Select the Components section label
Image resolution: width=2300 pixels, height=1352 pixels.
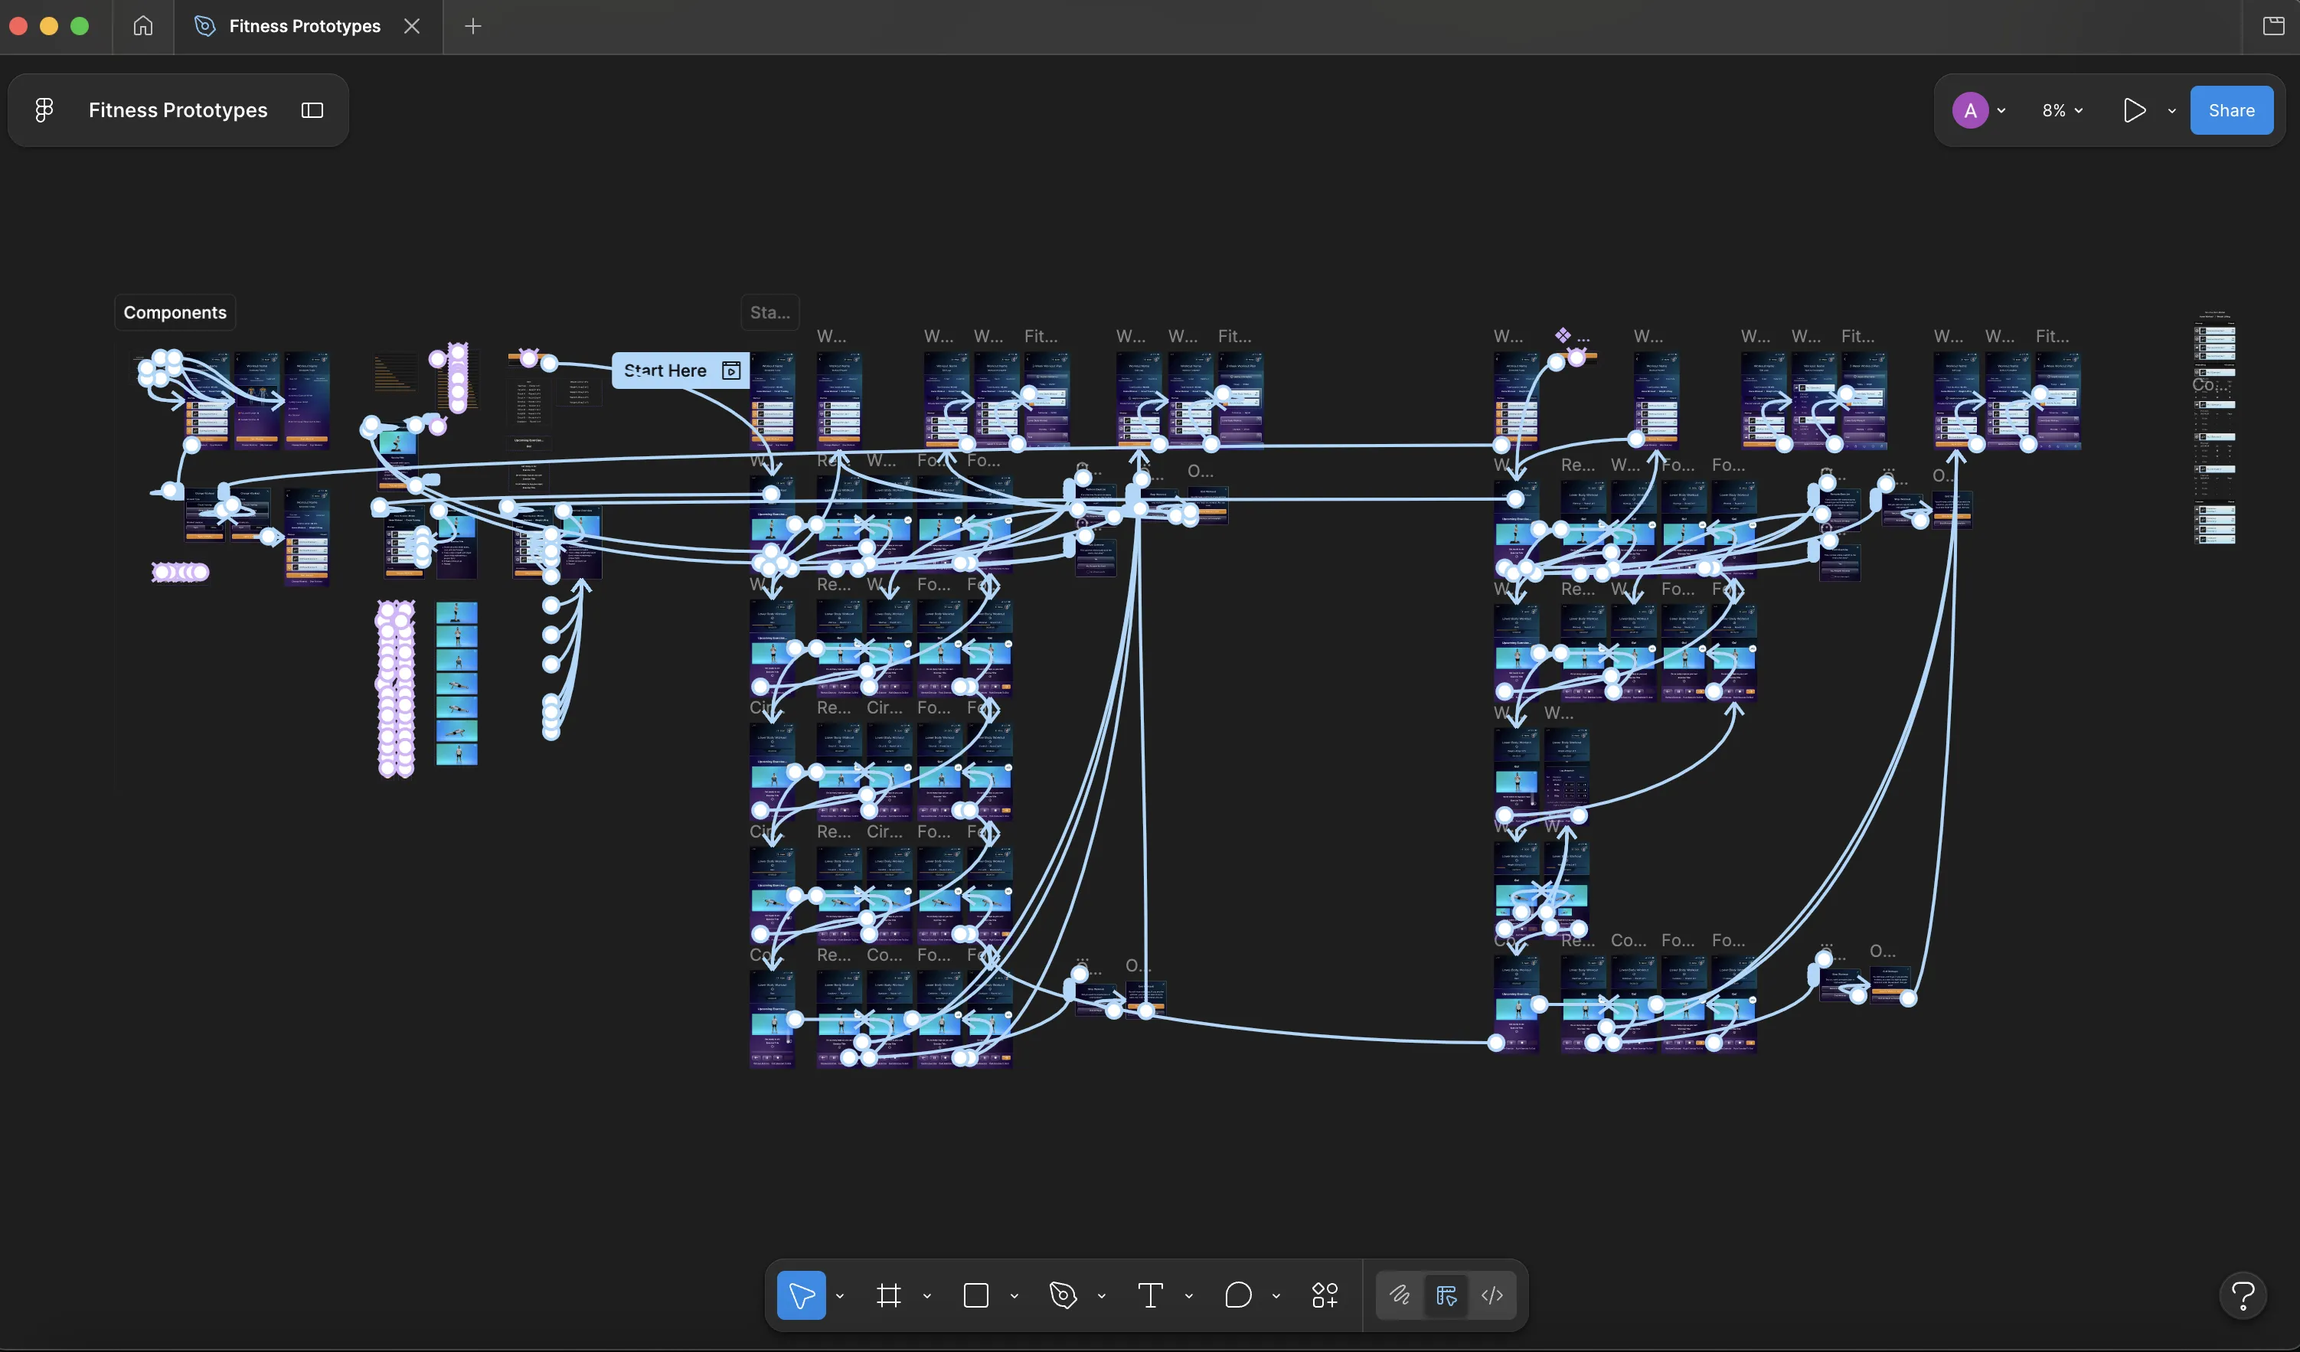[x=175, y=312]
